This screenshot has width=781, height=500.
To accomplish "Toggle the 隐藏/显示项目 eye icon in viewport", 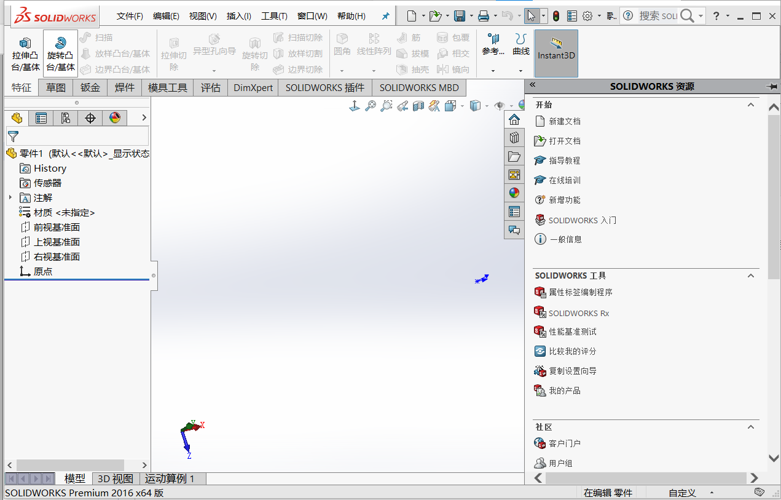I will tap(500, 105).
